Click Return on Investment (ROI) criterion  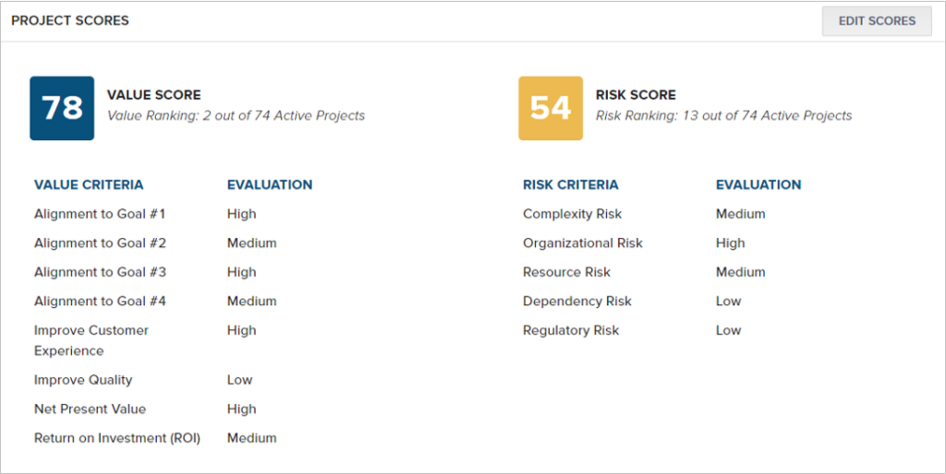[117, 438]
